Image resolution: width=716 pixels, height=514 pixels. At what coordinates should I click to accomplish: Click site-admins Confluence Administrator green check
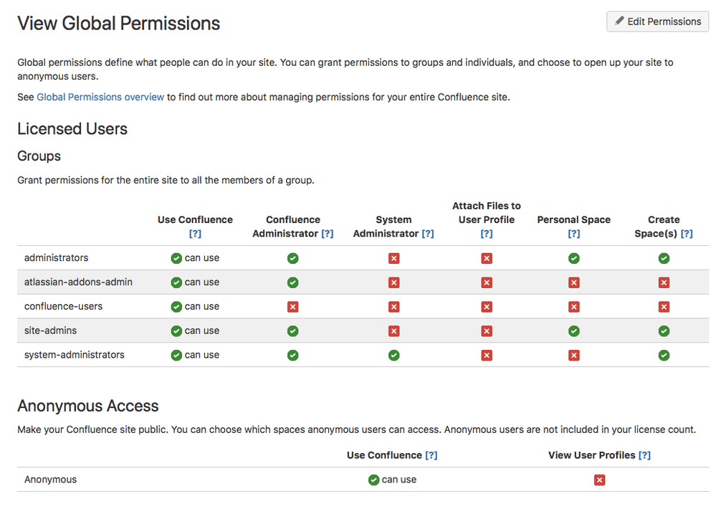292,330
